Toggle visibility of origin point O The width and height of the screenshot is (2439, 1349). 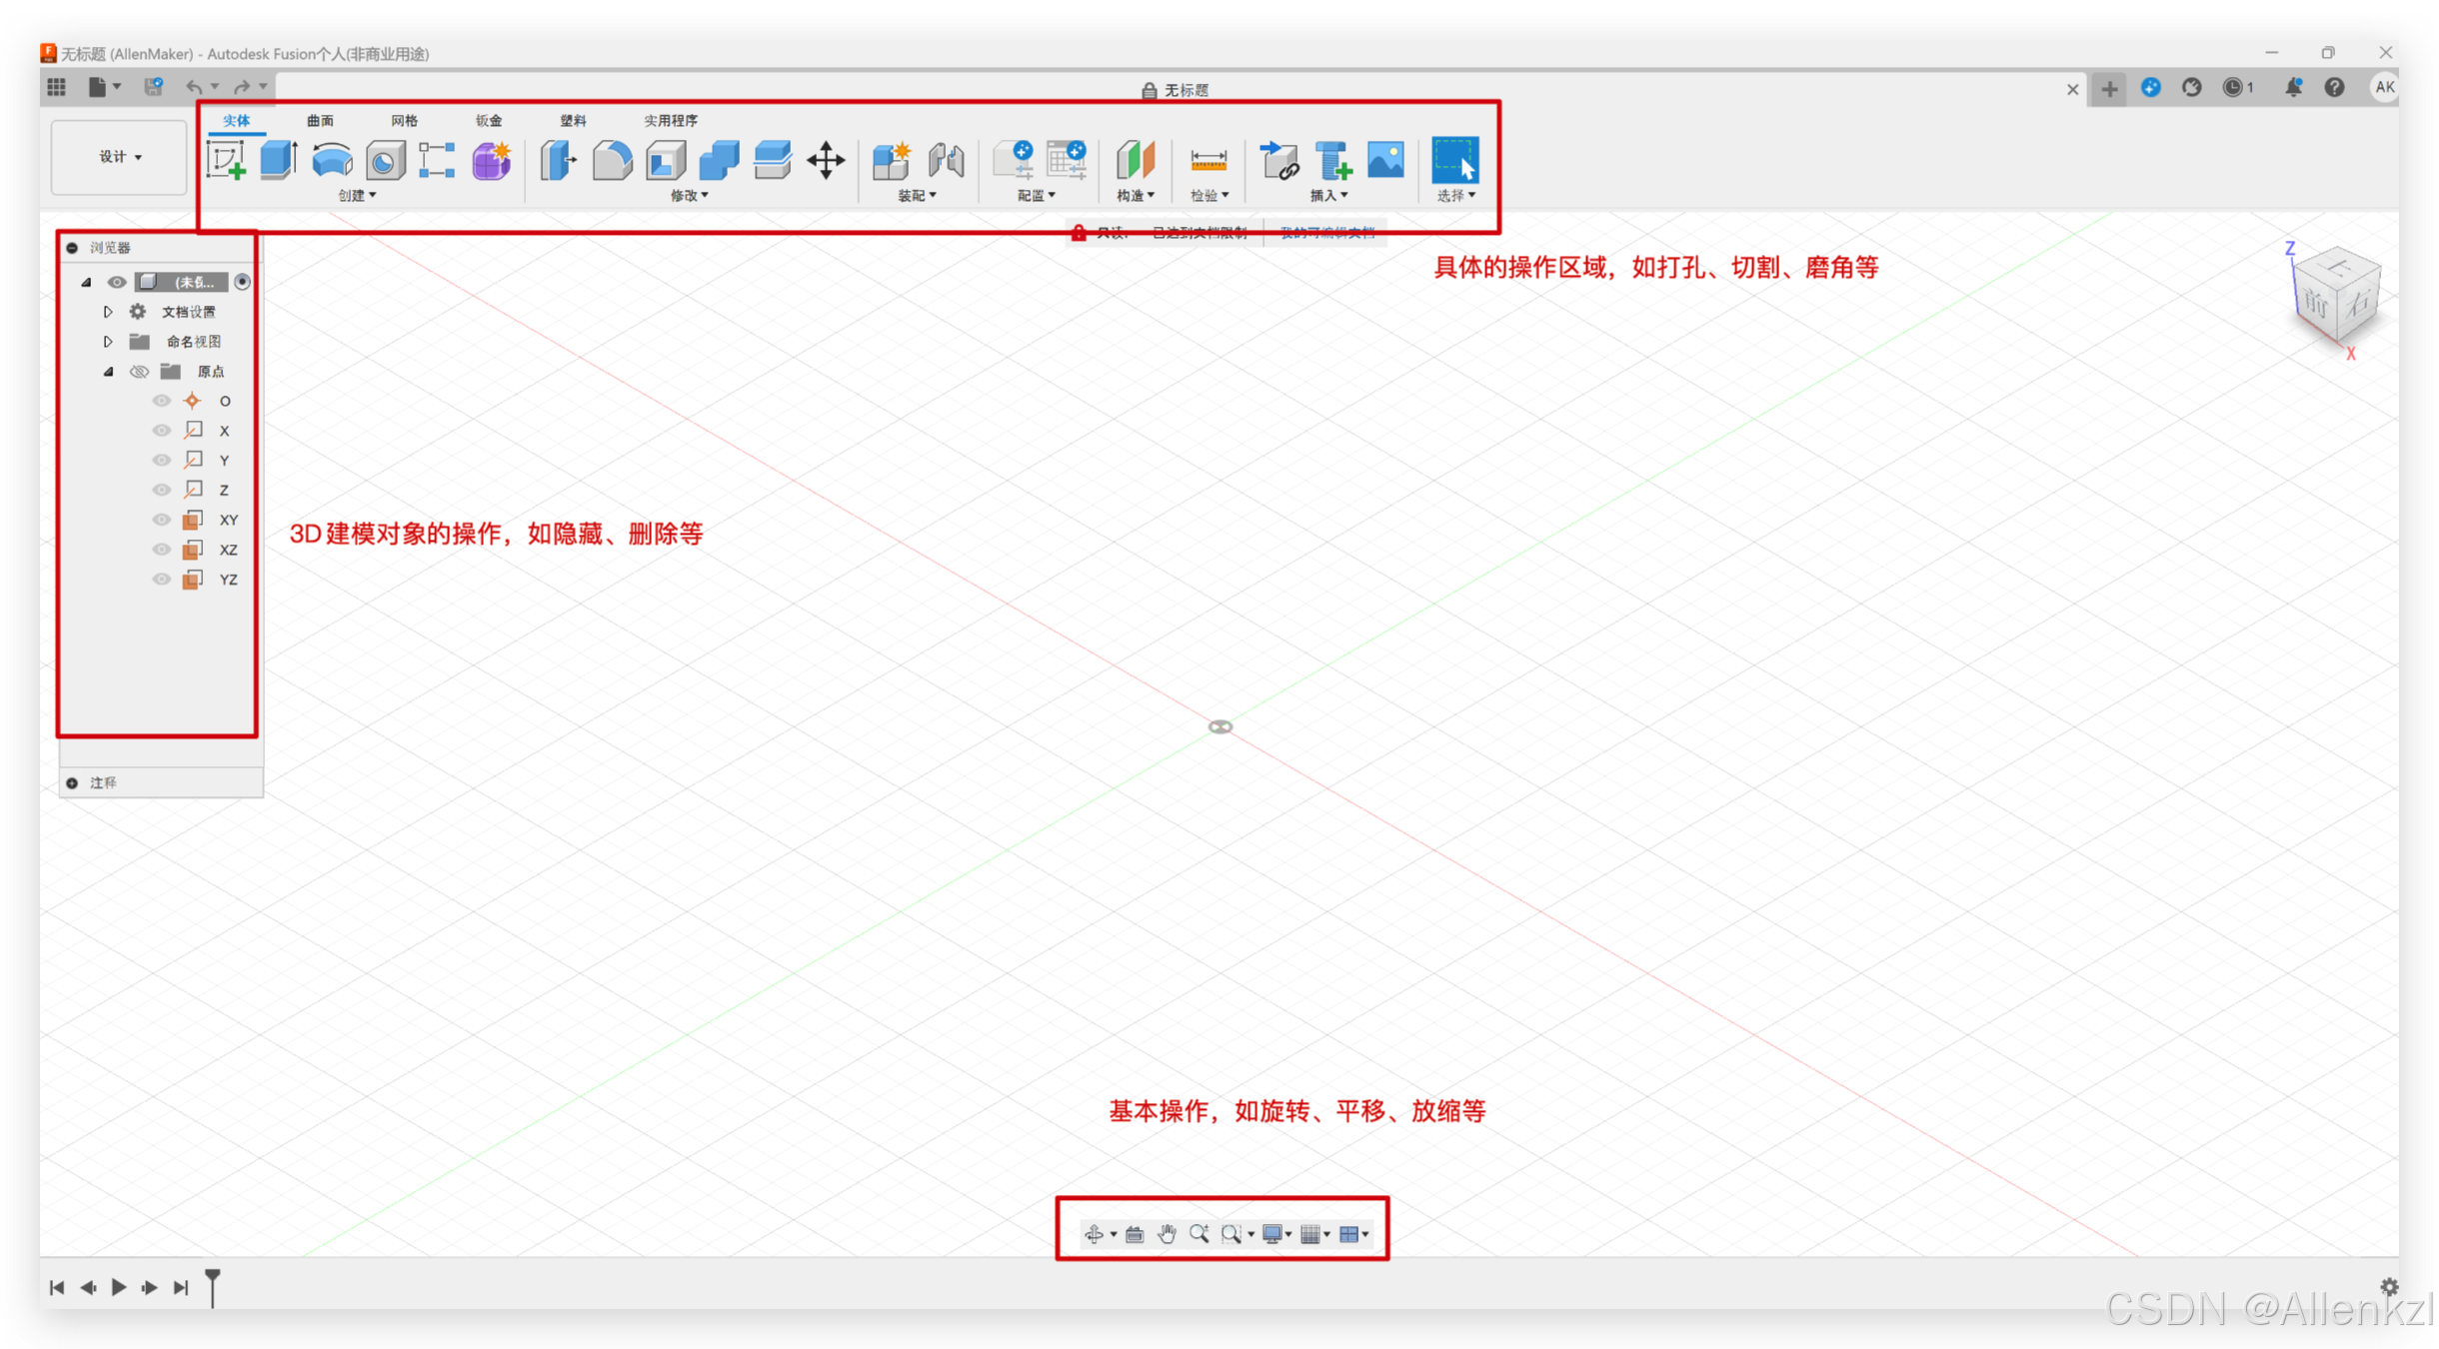pos(161,401)
